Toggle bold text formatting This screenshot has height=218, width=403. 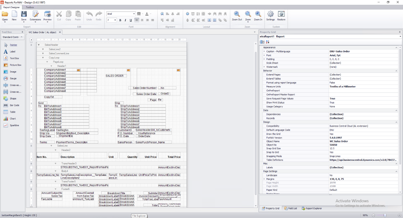click(120, 20)
